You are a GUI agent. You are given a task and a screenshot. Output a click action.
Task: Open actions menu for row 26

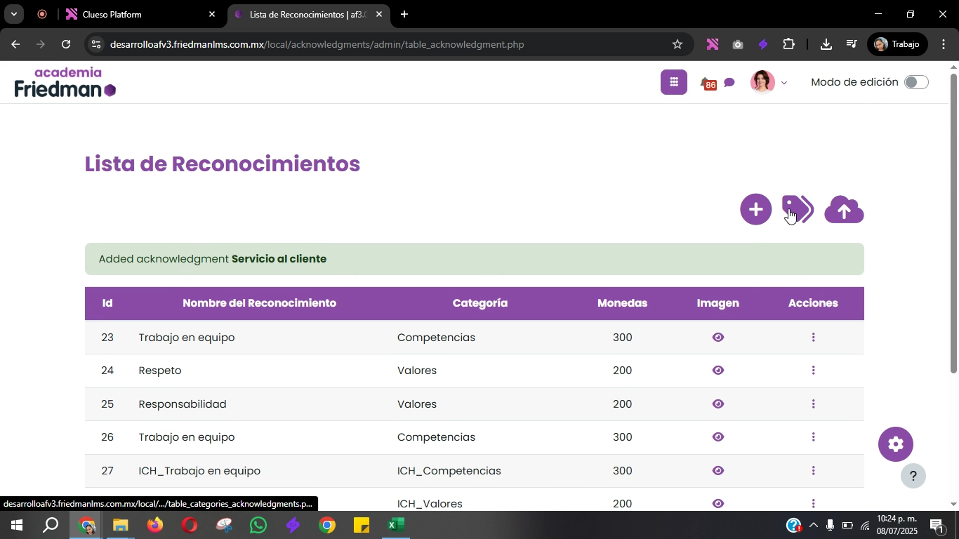pyautogui.click(x=813, y=437)
